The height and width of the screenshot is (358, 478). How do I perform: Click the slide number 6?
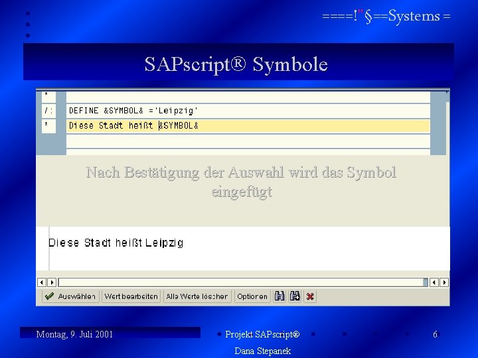tap(435, 334)
